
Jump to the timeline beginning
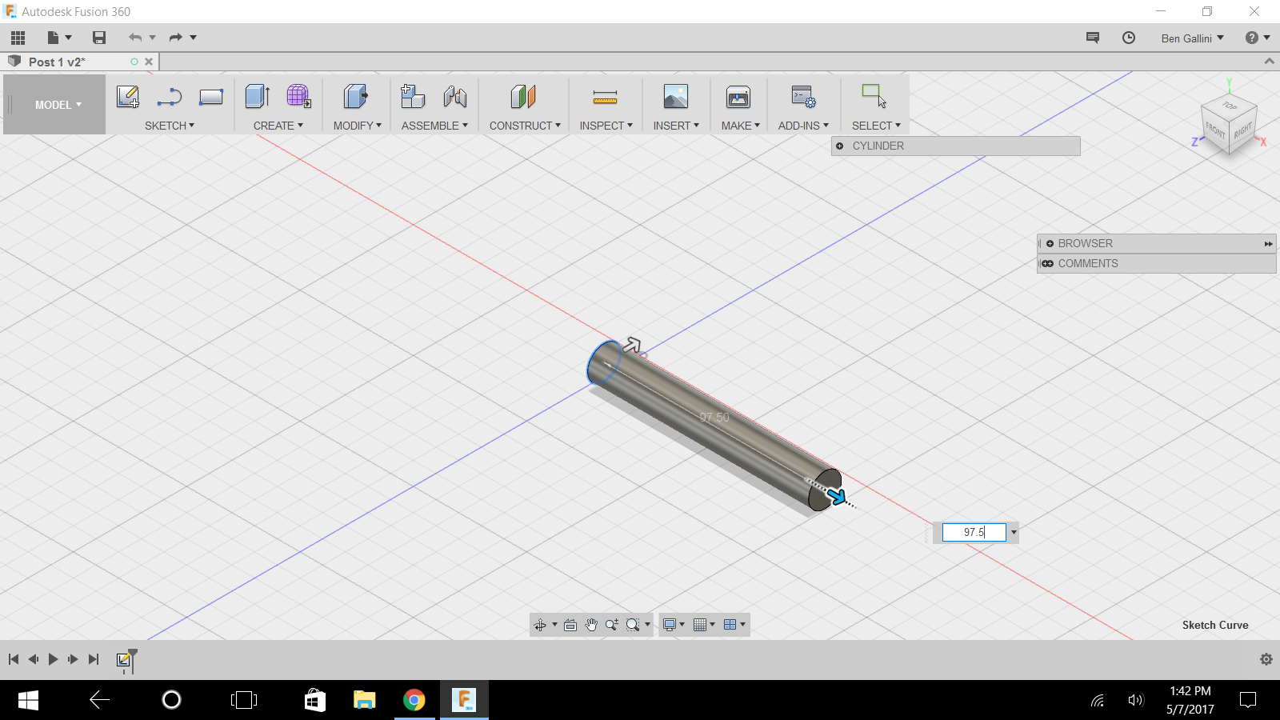coord(14,659)
